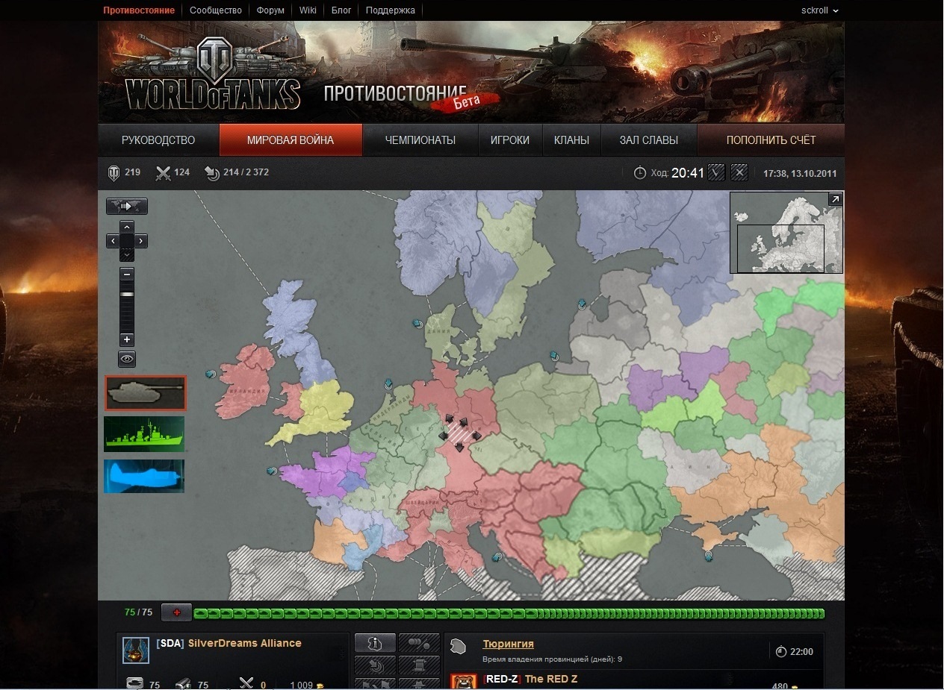Expand the minimap with the arrow icon

point(836,199)
